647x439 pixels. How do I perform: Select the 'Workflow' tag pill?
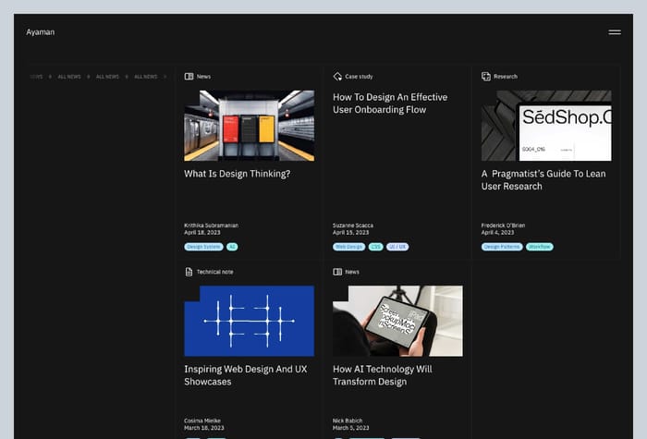tap(540, 247)
